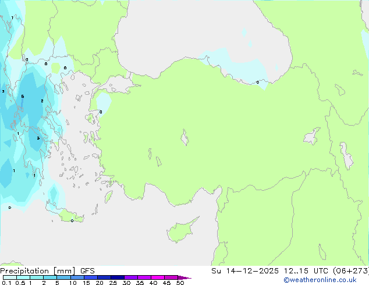Pick the 35–40 mm legend color box

click(144, 277)
